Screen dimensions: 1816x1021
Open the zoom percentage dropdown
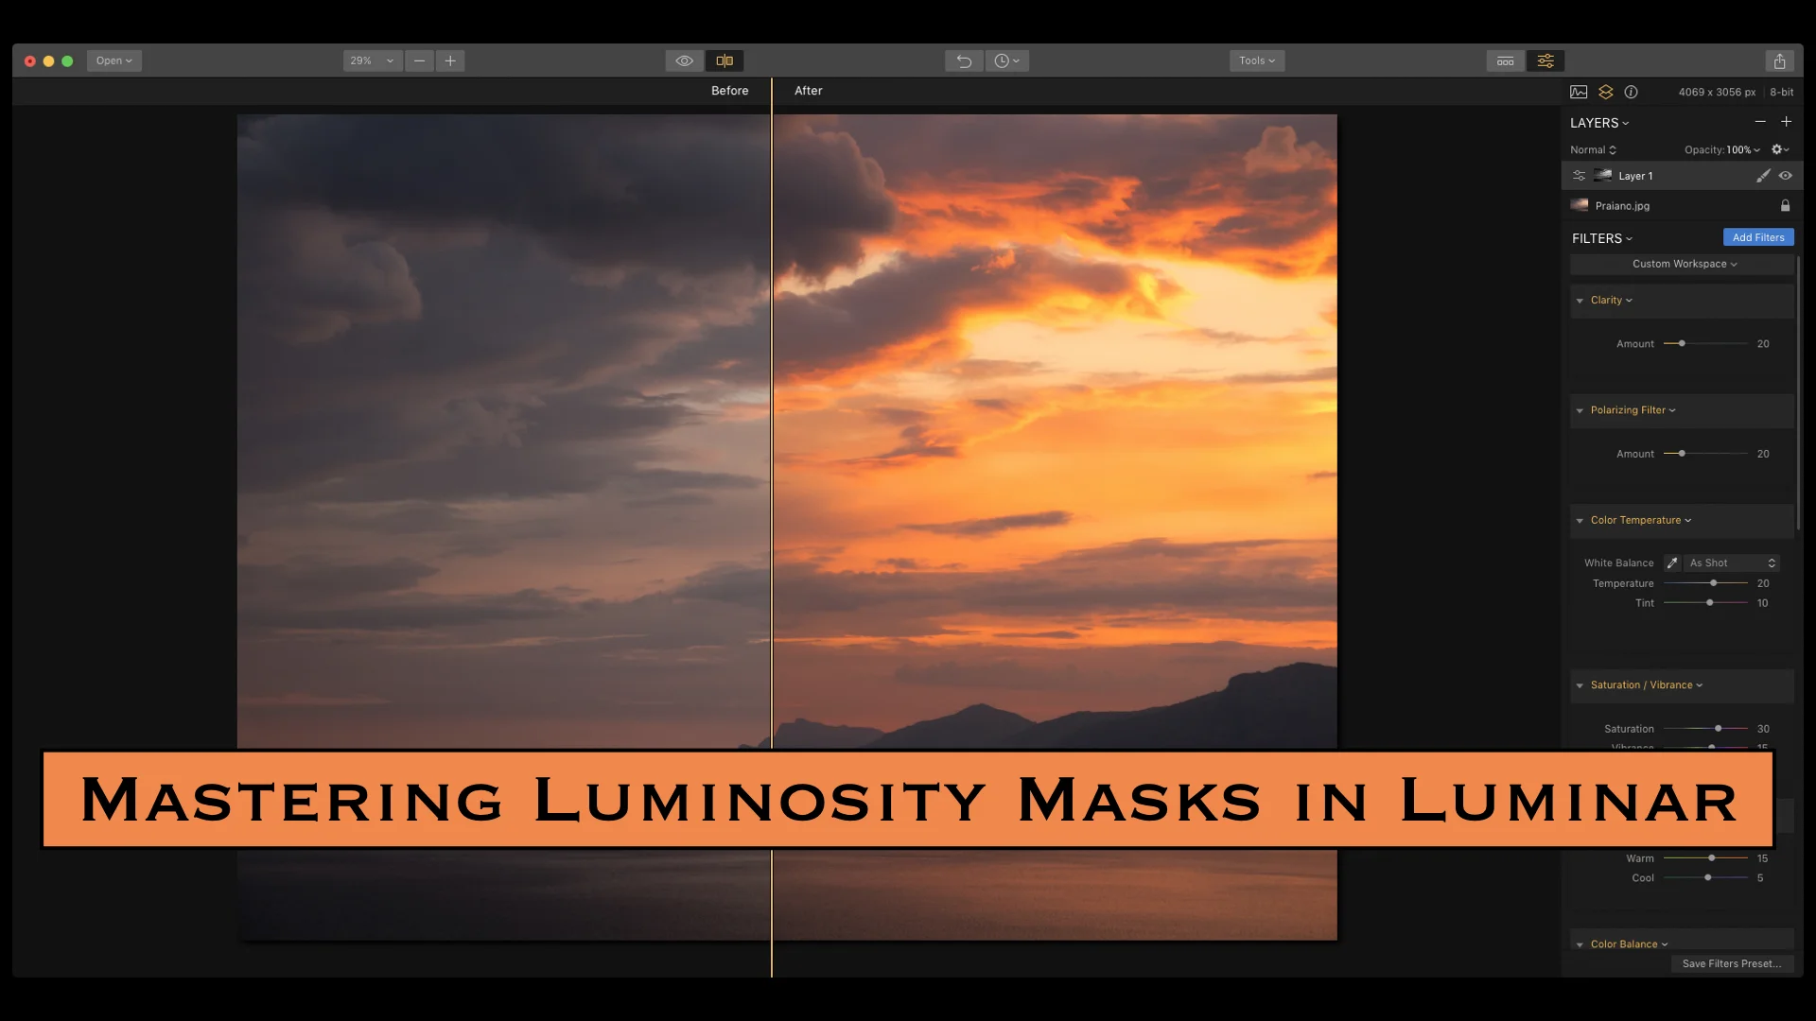[x=372, y=61]
